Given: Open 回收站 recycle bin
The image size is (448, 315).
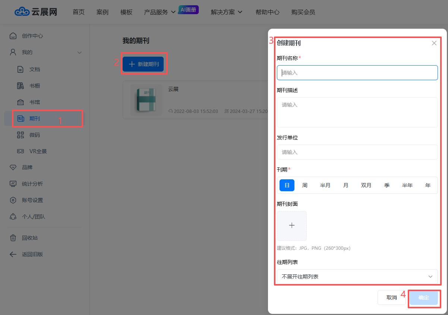Looking at the screenshot, I should tap(29, 238).
